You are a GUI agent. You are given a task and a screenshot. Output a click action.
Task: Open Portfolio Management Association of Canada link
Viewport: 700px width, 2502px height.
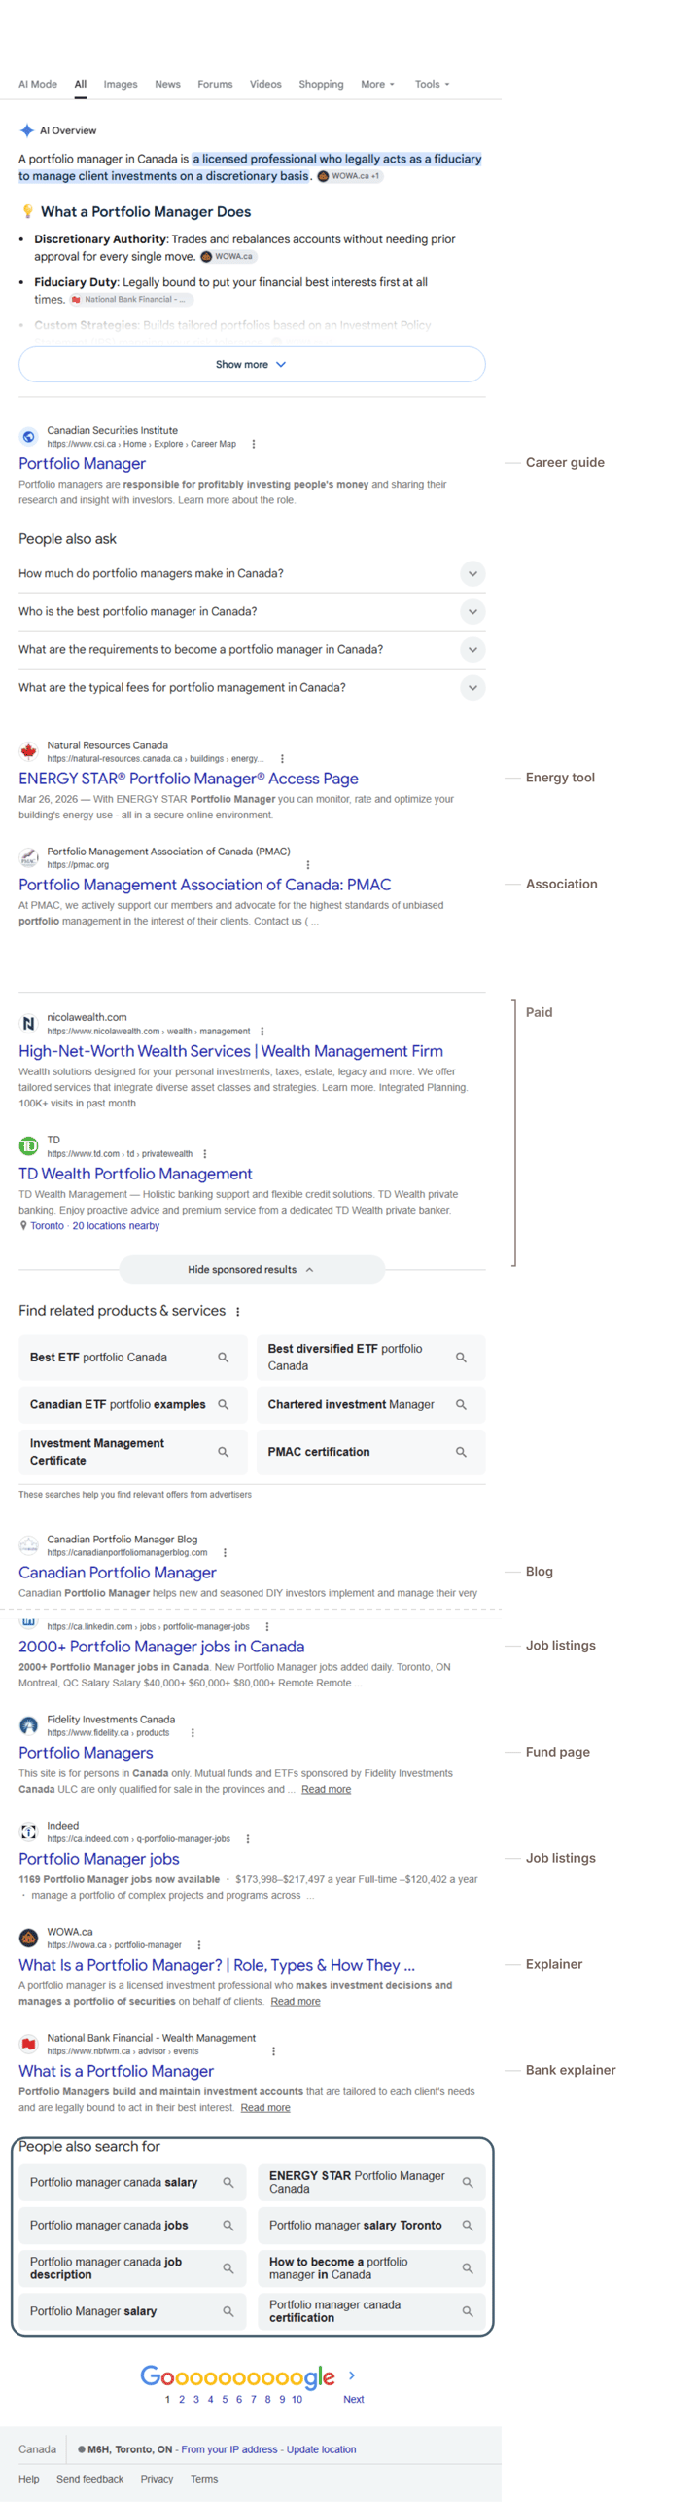point(205,885)
